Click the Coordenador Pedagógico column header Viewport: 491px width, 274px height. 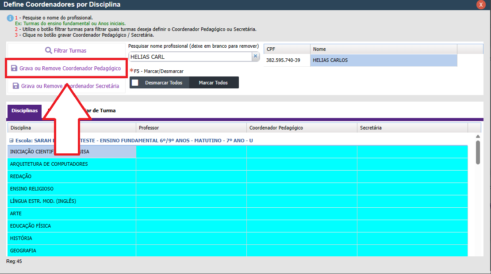(x=302, y=128)
